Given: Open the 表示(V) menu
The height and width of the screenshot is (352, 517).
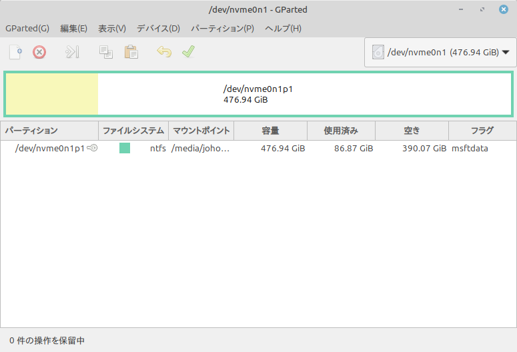Looking at the screenshot, I should coord(112,29).
